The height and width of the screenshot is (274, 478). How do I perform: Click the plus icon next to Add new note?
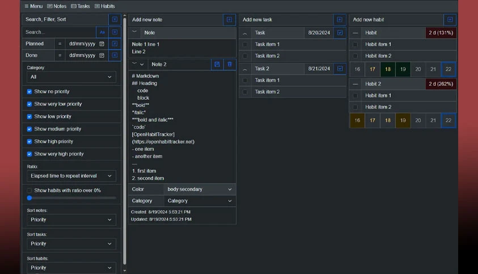(229, 19)
